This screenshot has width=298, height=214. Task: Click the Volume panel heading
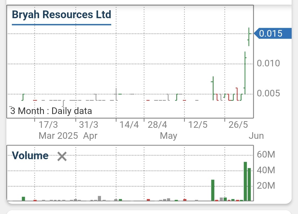click(x=30, y=156)
